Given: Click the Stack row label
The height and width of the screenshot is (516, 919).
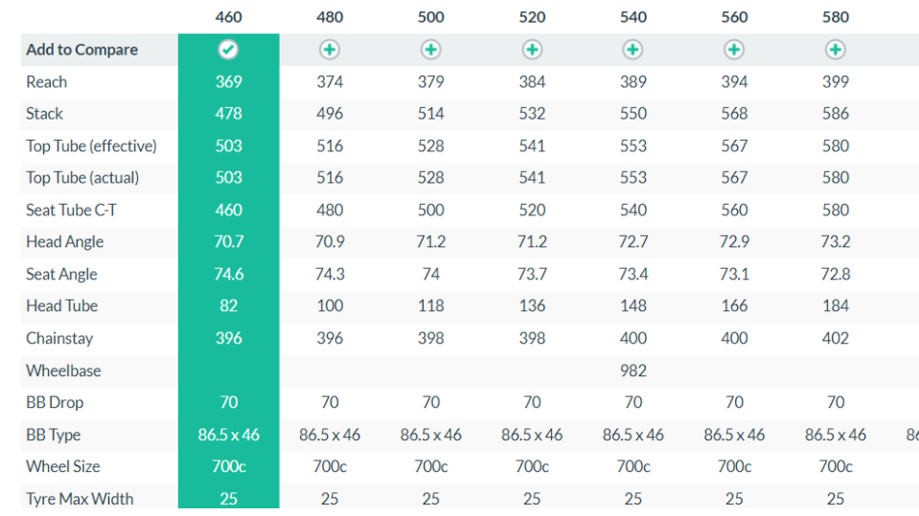Looking at the screenshot, I should click(45, 114).
